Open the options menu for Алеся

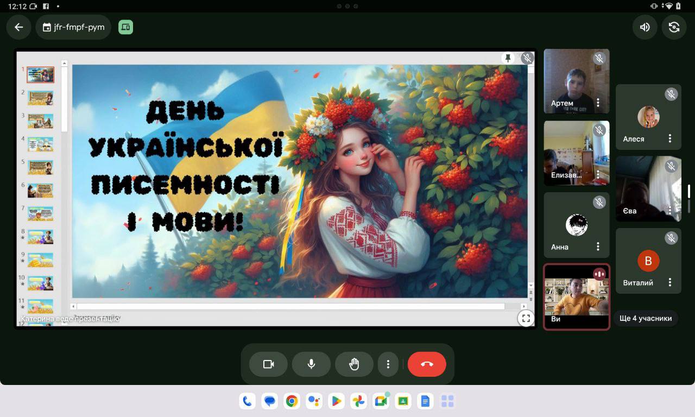coord(670,138)
